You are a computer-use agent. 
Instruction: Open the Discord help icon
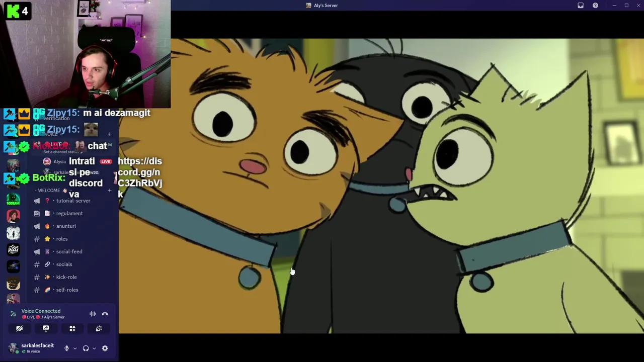(595, 6)
